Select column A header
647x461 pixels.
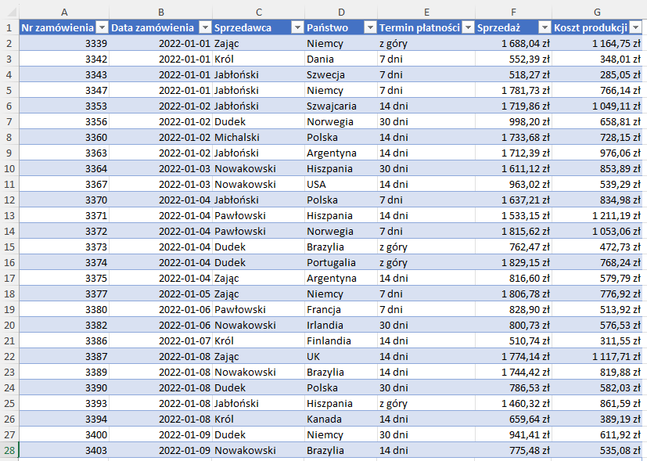[x=63, y=12]
